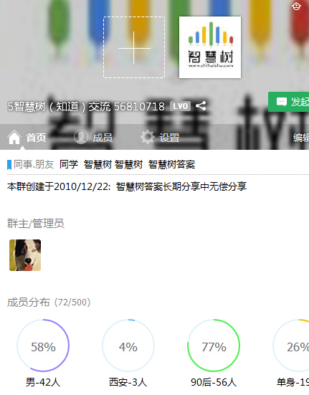Click the LV0 level badge

181,106
